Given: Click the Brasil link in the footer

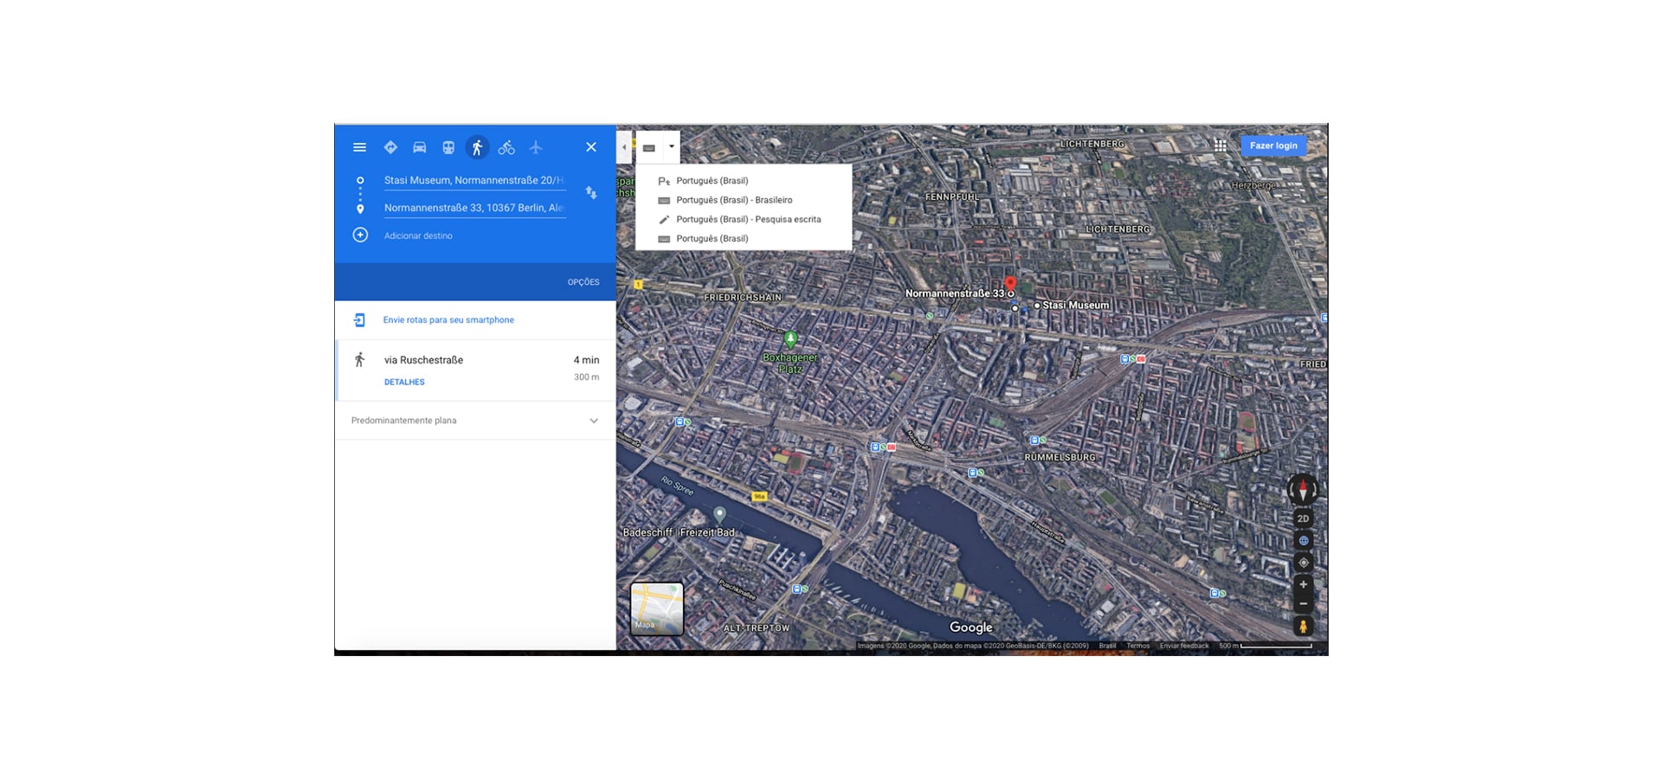Looking at the screenshot, I should pos(1107,646).
